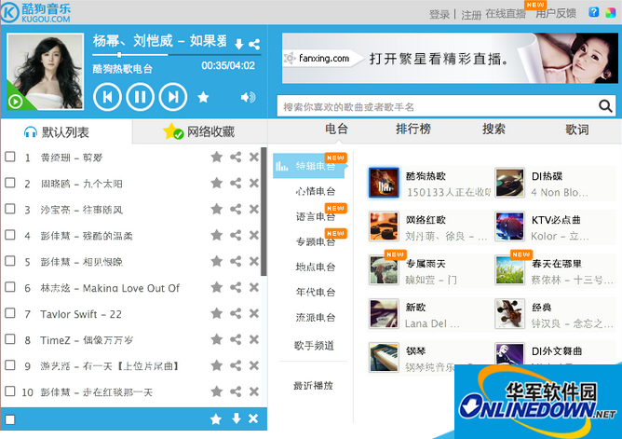Select 地点电台 category
This screenshot has height=439, width=622.
click(316, 267)
